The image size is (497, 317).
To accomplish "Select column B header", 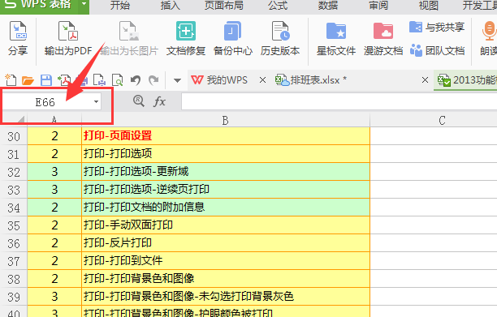I will point(226,120).
